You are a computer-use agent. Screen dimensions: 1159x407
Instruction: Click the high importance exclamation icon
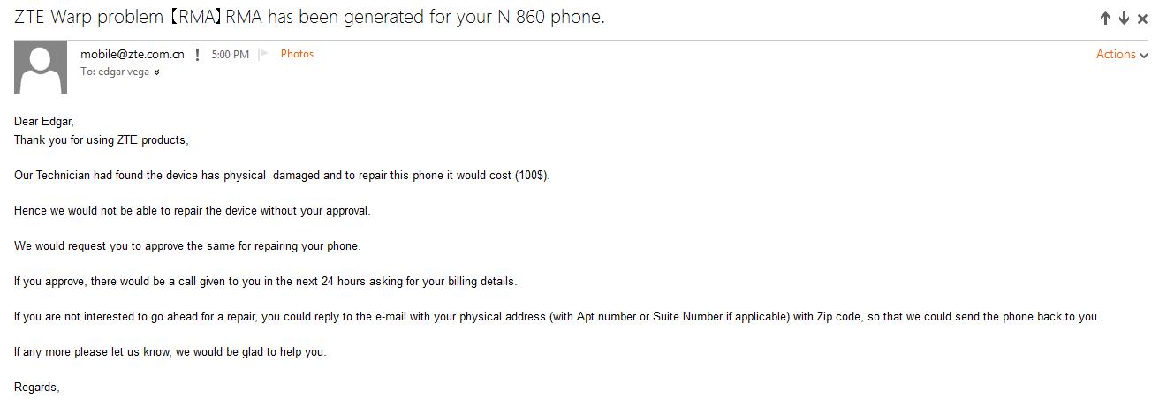[197, 55]
